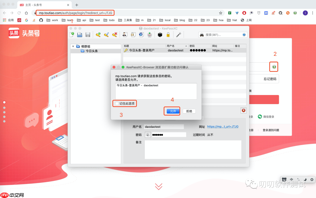Click inside the browser address bar
The width and height of the screenshot is (316, 198).
pyautogui.click(x=73, y=13)
